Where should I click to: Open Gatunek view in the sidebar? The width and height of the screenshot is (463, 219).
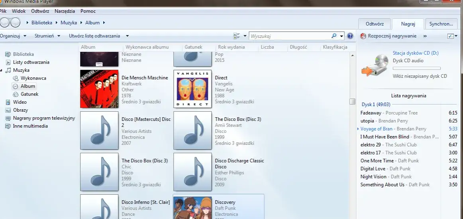pos(29,94)
